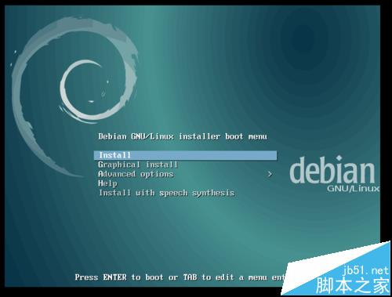Click the GNU/Linux text under debian
The width and height of the screenshot is (392, 297).
(353, 189)
